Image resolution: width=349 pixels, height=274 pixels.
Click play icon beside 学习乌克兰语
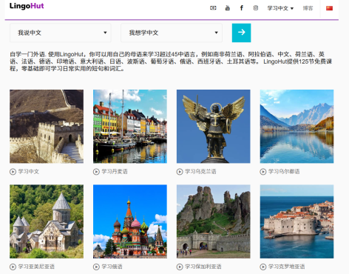pyautogui.click(x=180, y=172)
